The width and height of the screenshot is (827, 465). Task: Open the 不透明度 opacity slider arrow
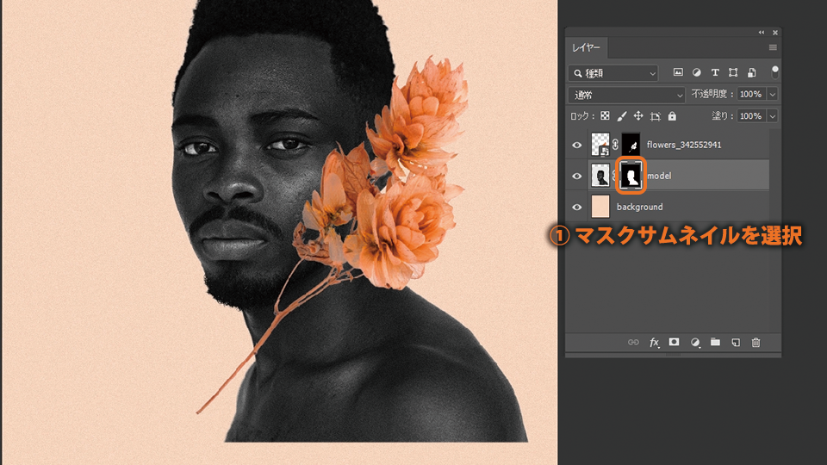tap(773, 95)
